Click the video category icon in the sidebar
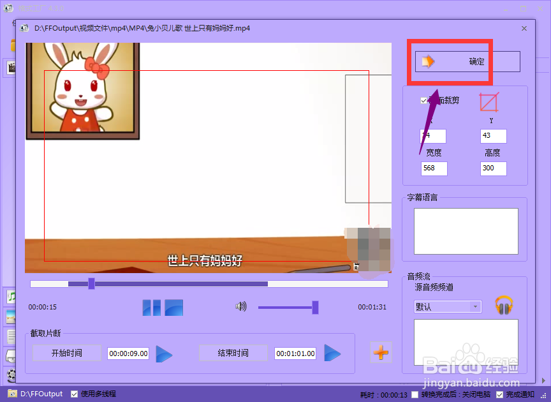 [x=11, y=68]
